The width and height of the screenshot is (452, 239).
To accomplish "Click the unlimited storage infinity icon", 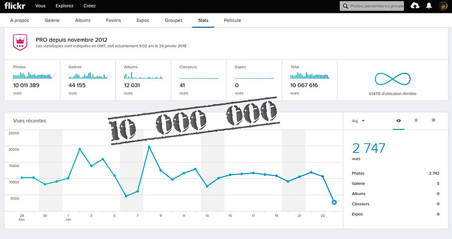I will [392, 79].
